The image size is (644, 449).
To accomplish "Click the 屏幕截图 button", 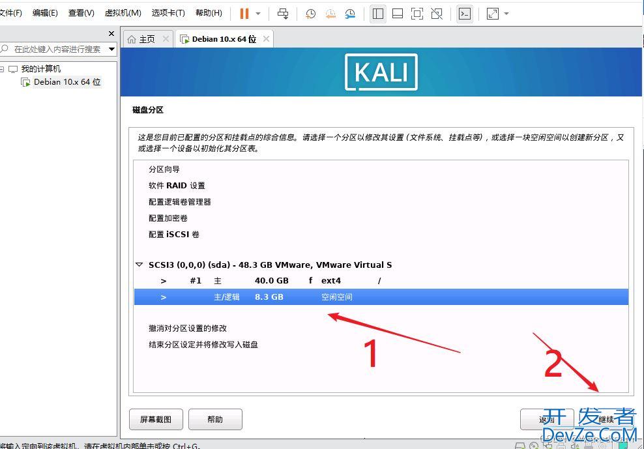I will click(x=156, y=419).
